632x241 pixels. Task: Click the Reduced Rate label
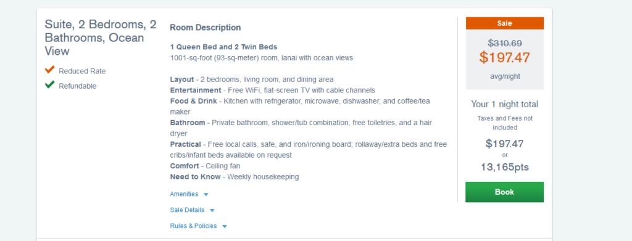[82, 71]
